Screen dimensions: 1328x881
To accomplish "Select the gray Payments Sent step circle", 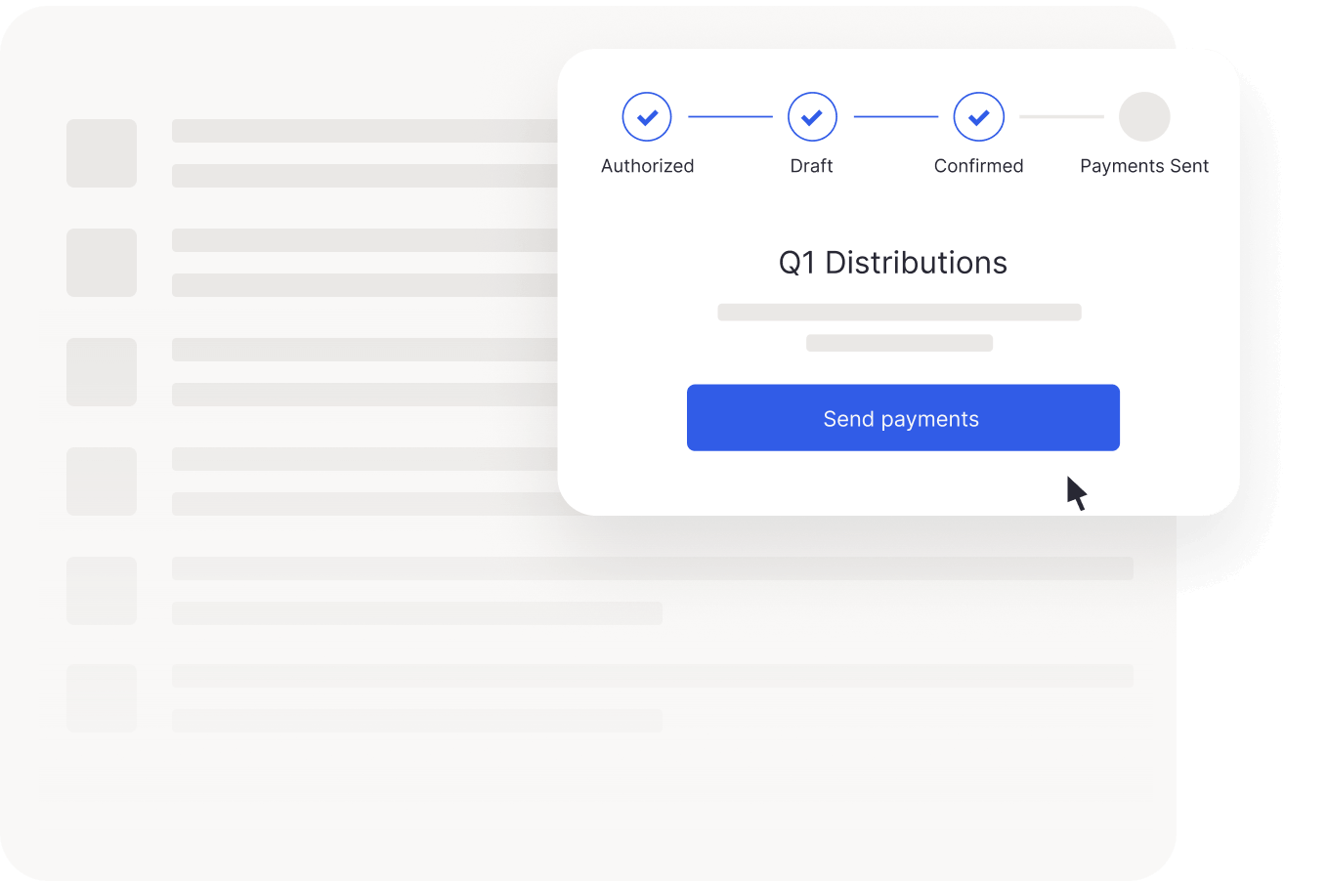I will pyautogui.click(x=1144, y=117).
